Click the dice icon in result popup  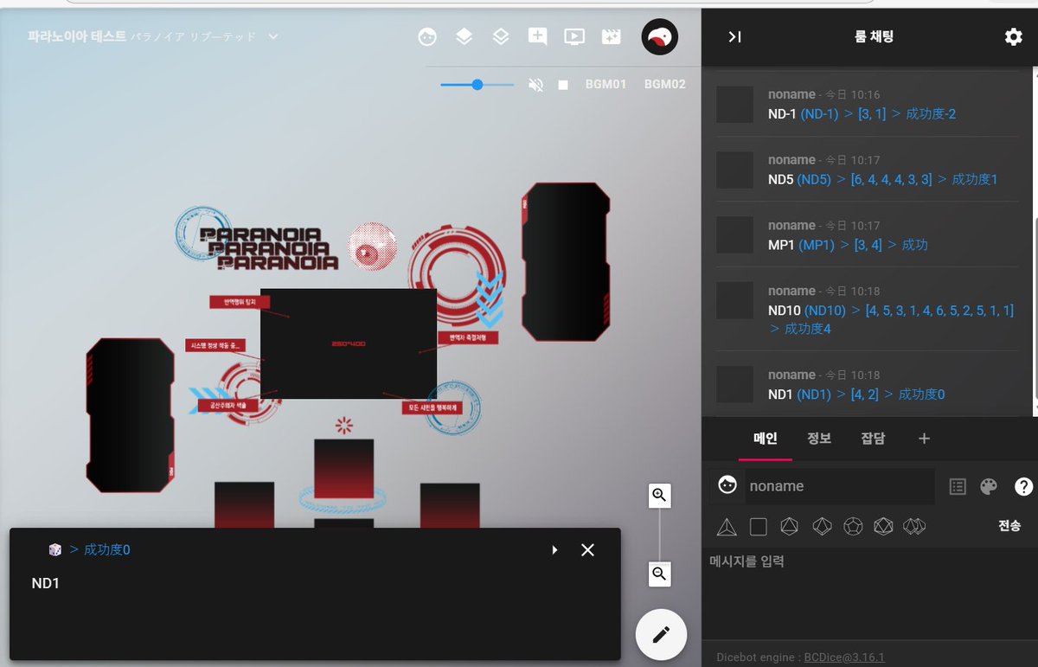click(54, 550)
